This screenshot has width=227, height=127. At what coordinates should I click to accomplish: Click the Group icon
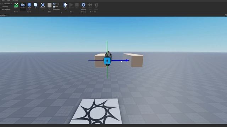[x=54, y=4]
